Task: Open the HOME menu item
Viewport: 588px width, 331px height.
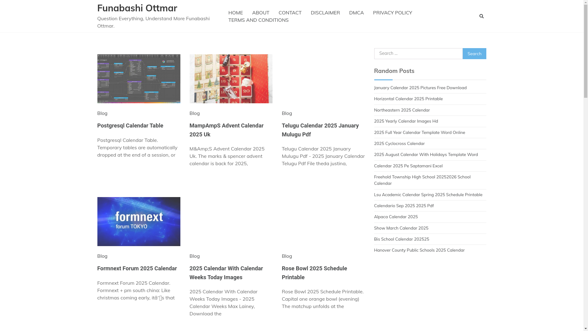Action: pyautogui.click(x=236, y=13)
